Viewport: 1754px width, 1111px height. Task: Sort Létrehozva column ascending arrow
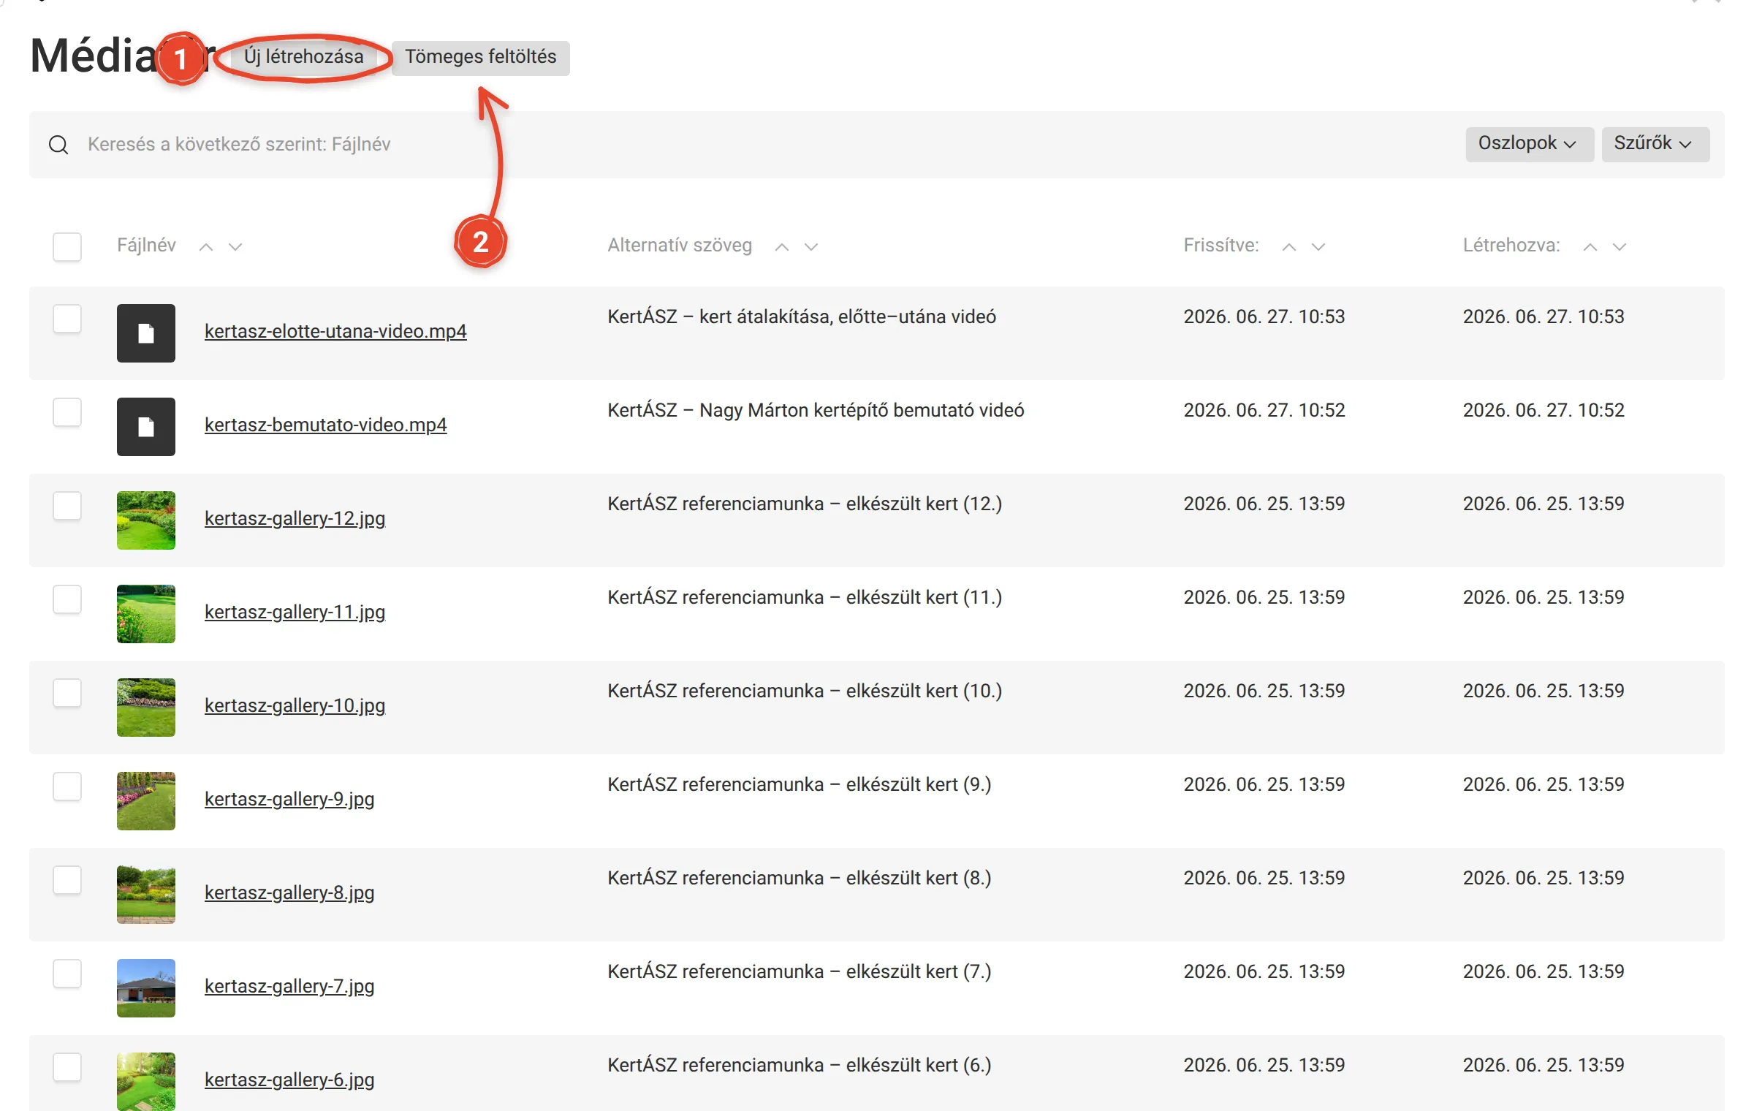pos(1590,247)
